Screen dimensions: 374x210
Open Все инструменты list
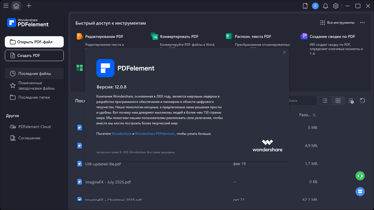pyautogui.click(x=337, y=23)
